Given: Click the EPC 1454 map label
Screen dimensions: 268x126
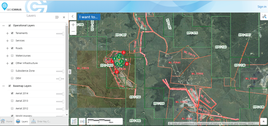Looking at the screenshot, I should pyautogui.click(x=107, y=65).
